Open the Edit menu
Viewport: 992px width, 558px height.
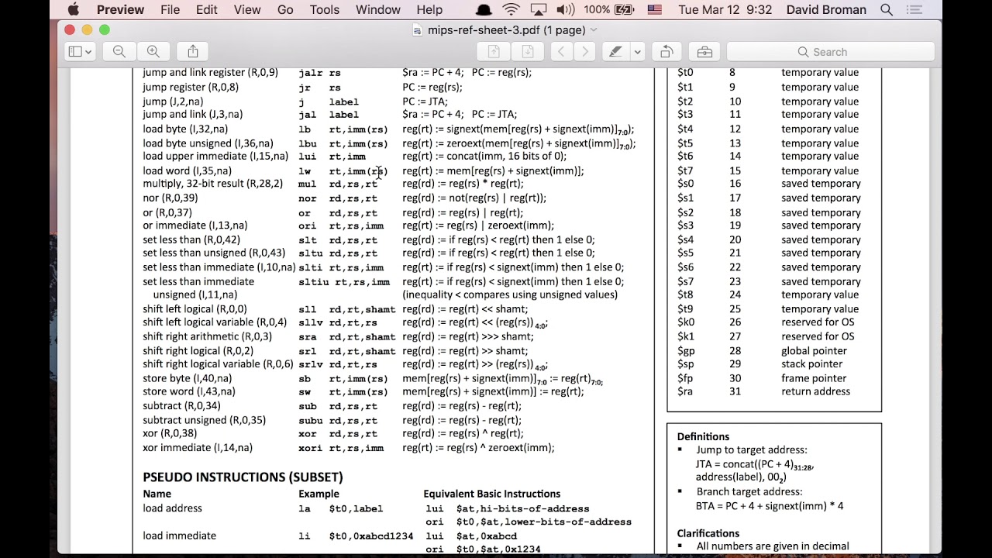(x=206, y=10)
